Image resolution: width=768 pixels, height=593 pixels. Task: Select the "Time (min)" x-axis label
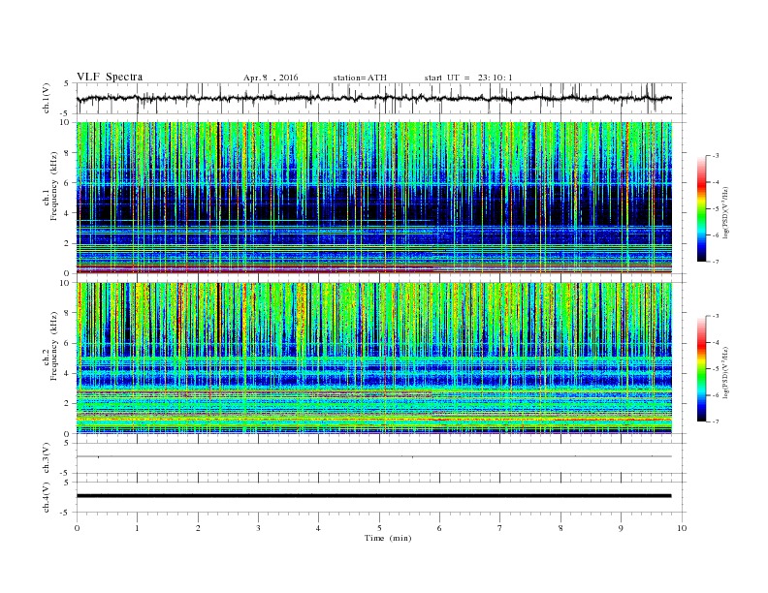(388, 538)
